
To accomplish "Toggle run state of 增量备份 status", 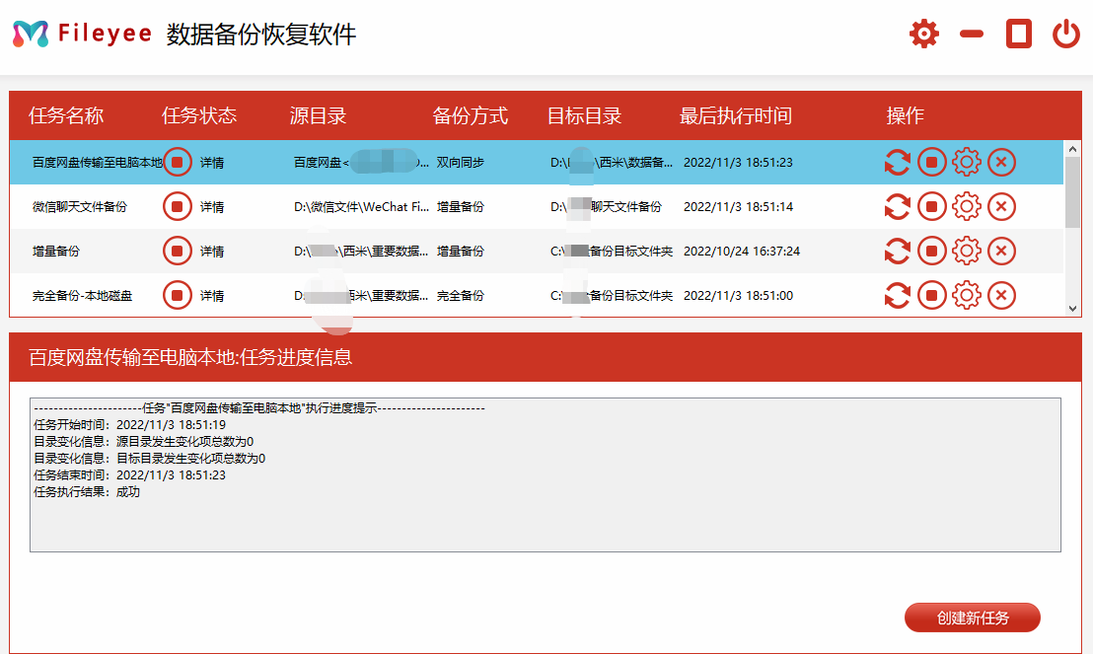I will tap(178, 251).
